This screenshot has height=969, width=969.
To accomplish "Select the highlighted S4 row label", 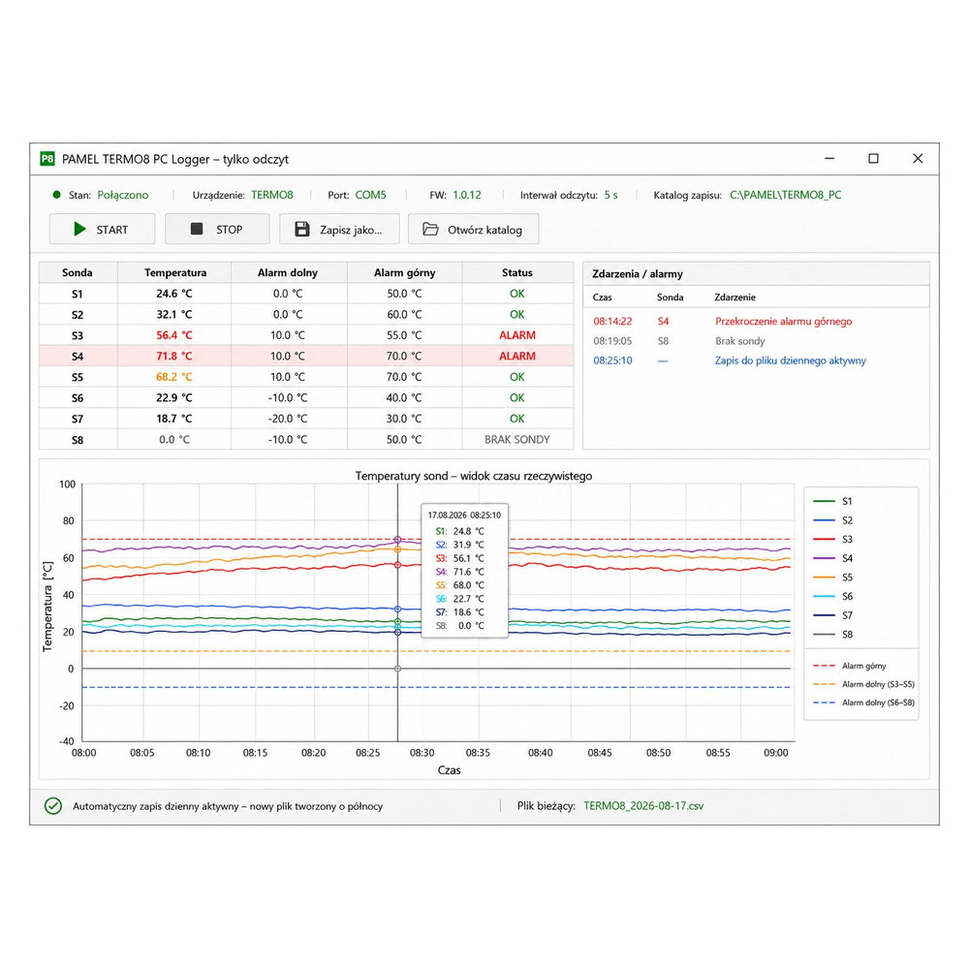I will (x=78, y=357).
